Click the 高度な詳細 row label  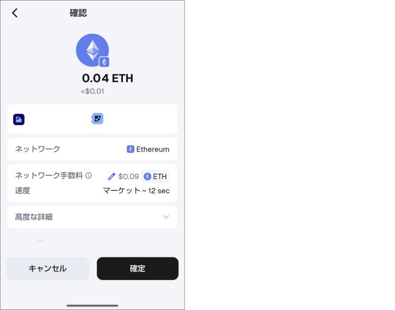click(x=34, y=217)
